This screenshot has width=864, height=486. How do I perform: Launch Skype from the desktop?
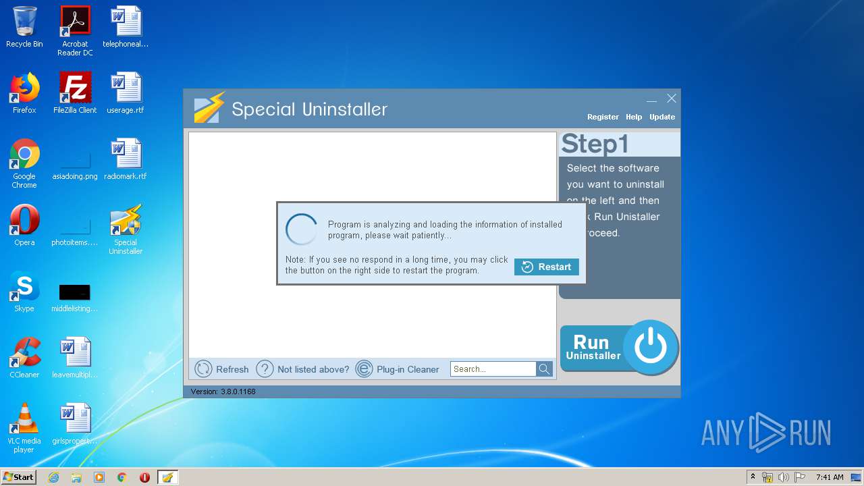pyautogui.click(x=24, y=292)
